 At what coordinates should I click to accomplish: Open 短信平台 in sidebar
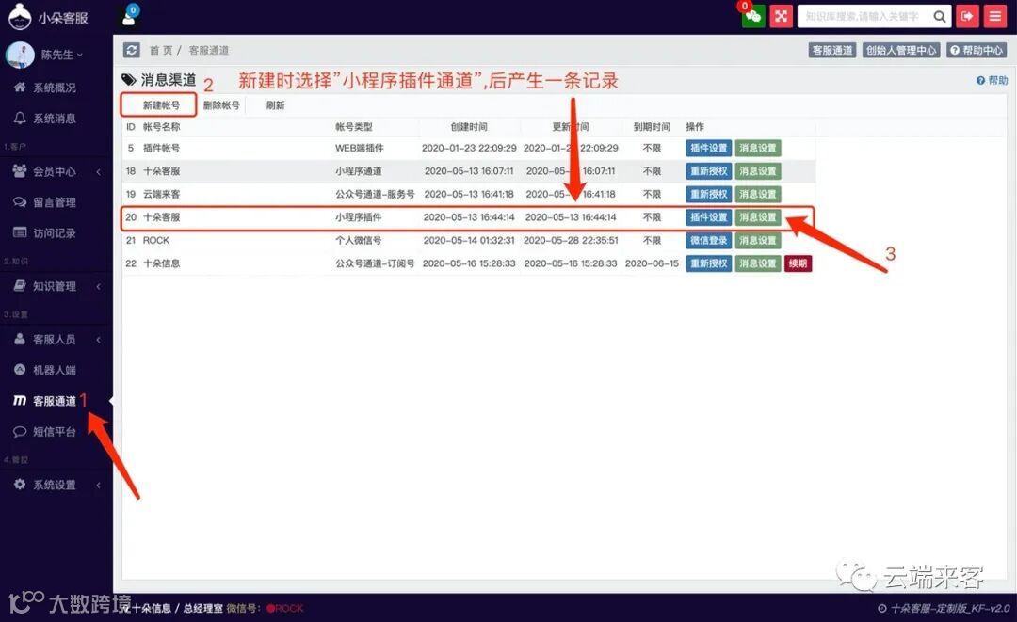pyautogui.click(x=55, y=432)
